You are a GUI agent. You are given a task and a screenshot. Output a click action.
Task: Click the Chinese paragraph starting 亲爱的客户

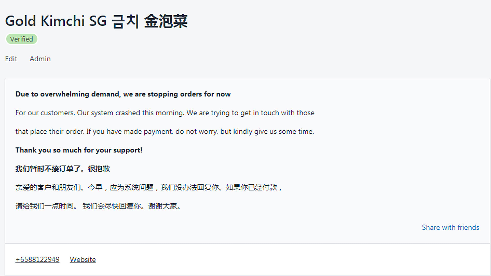point(149,187)
